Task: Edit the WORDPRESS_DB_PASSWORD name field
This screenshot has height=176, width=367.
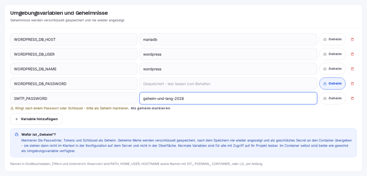Action: pyautogui.click(x=74, y=83)
